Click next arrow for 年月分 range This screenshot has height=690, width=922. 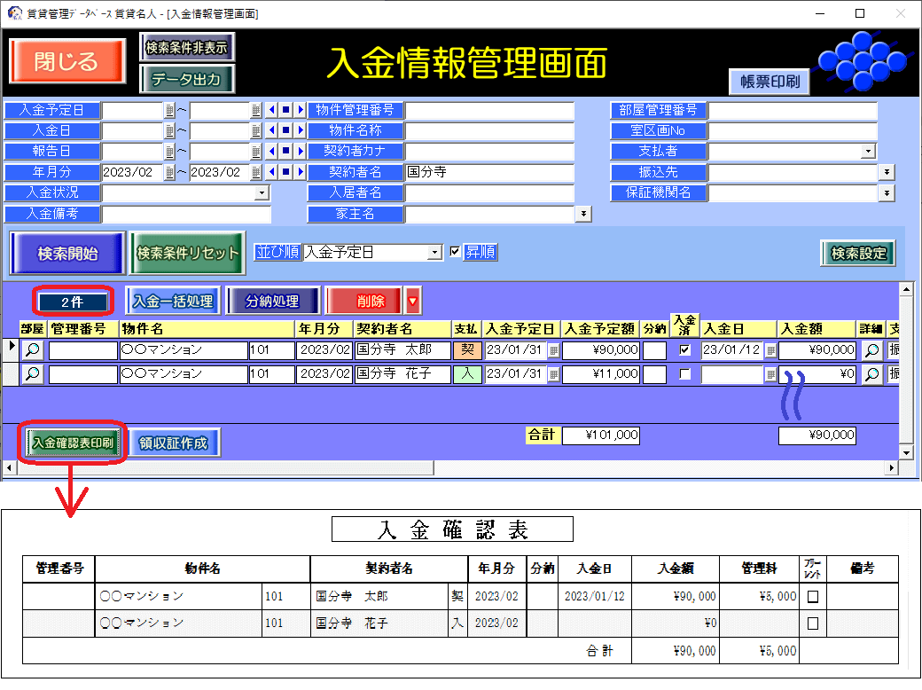300,172
